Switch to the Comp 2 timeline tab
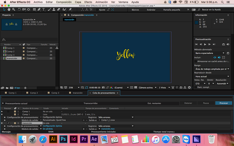This screenshot has height=146, width=234. click(34, 93)
